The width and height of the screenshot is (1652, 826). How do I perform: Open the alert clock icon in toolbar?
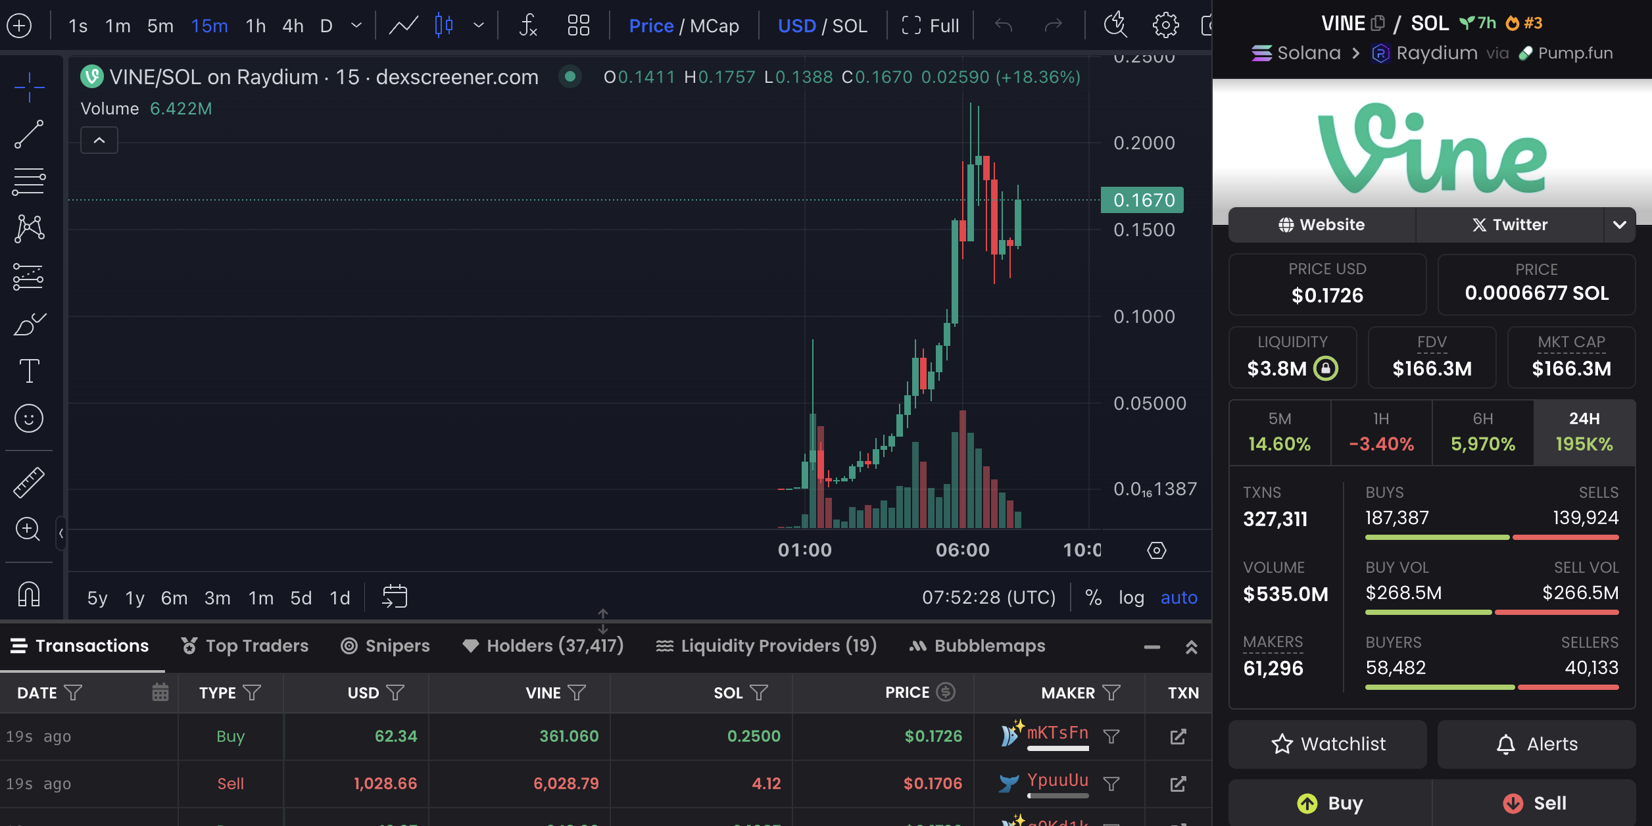1115,26
